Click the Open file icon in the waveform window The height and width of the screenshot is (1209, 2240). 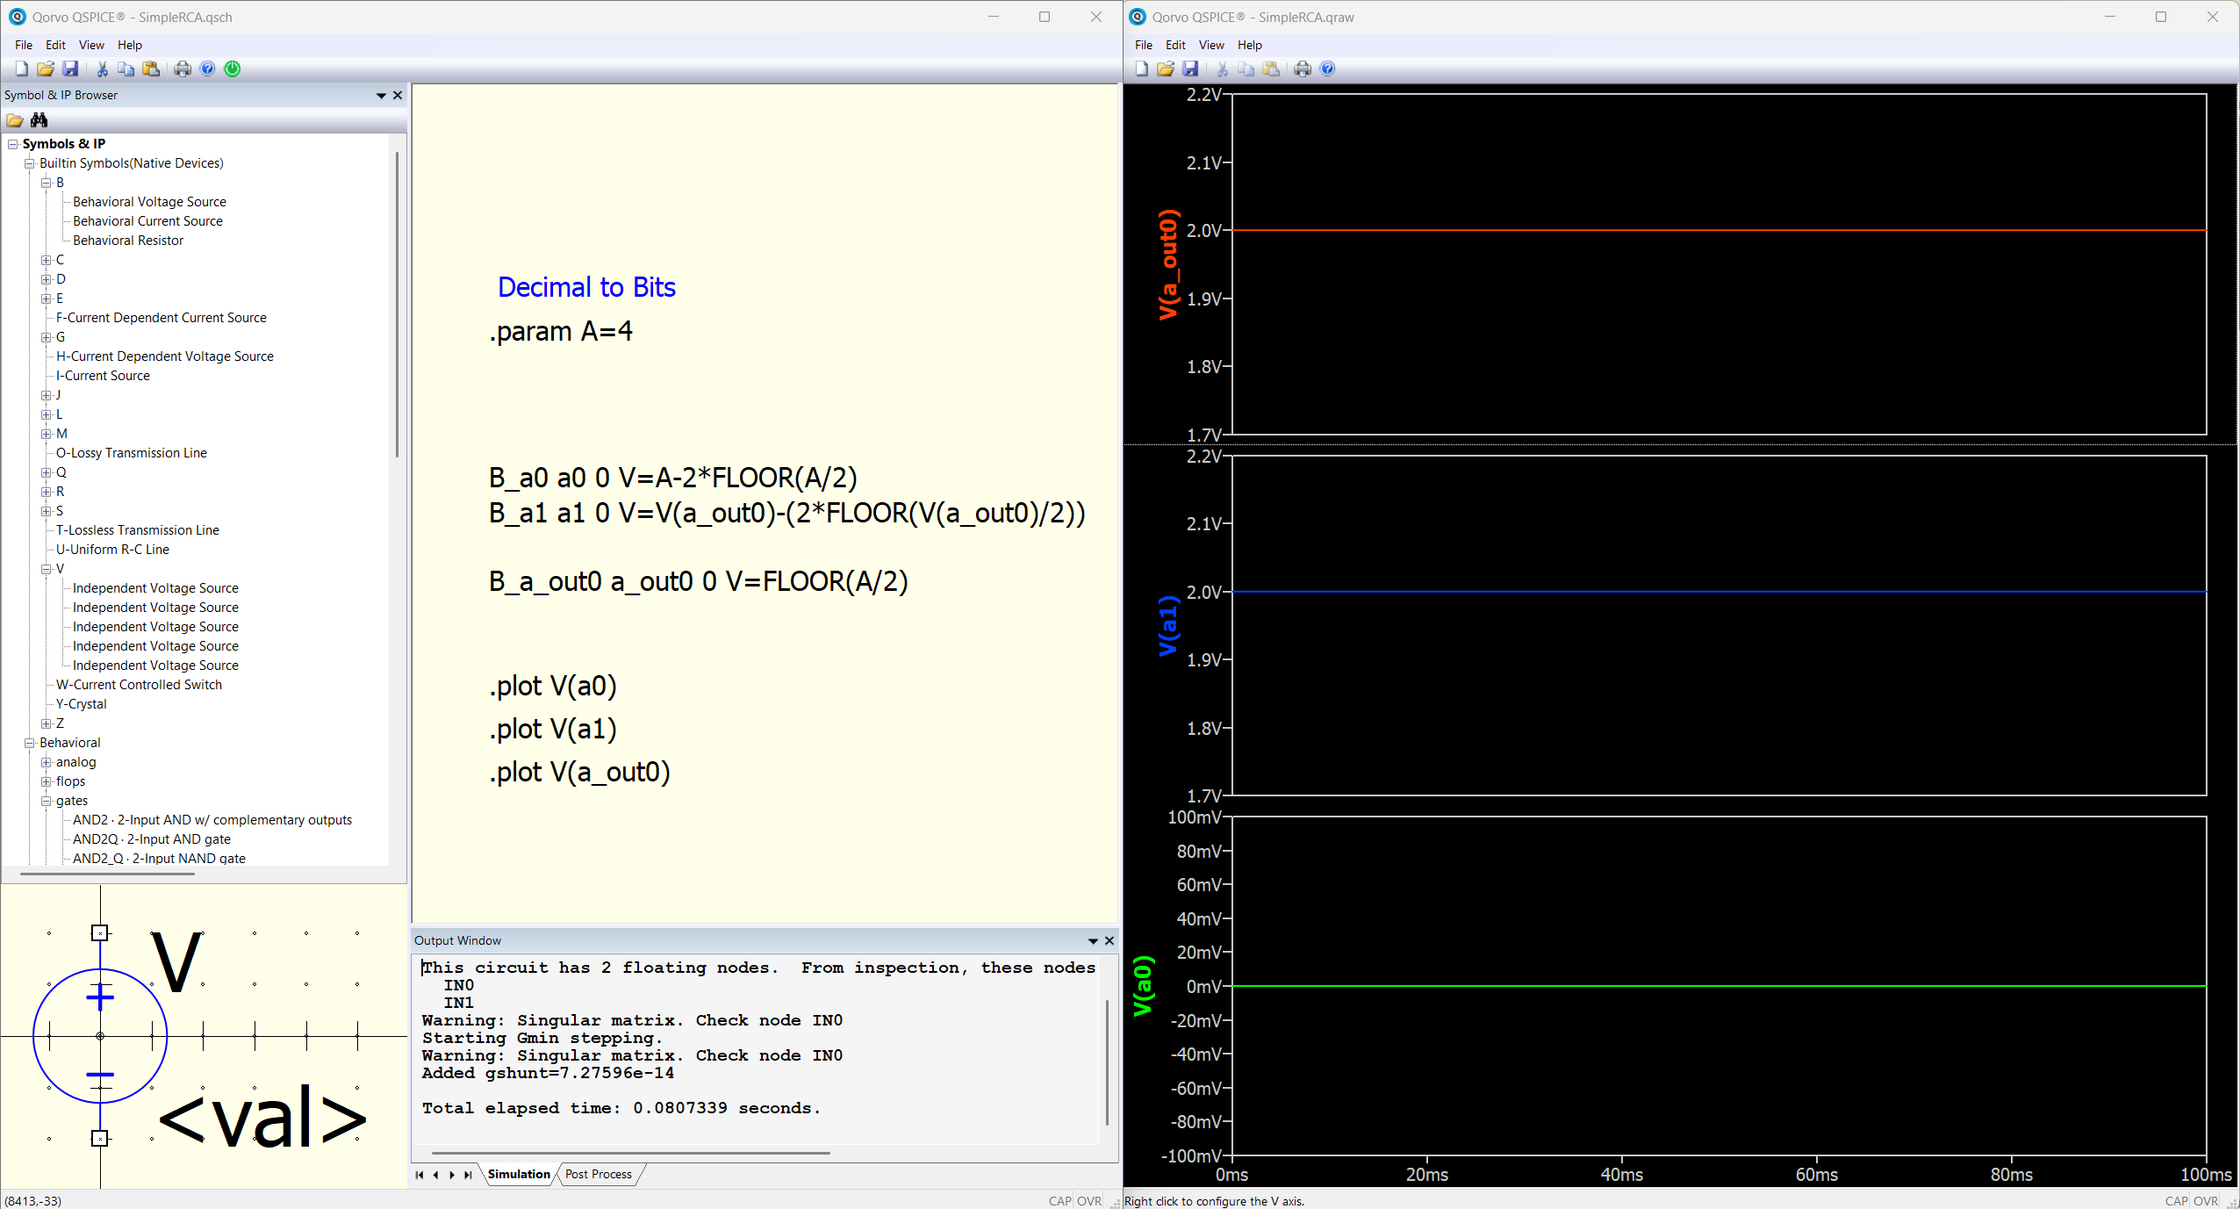pyautogui.click(x=1166, y=68)
